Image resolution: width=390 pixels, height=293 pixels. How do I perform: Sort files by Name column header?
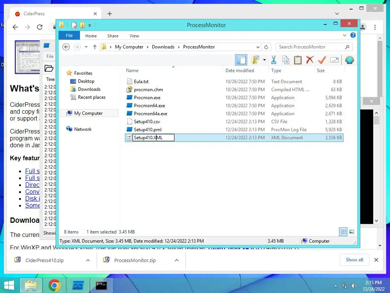(x=132, y=71)
